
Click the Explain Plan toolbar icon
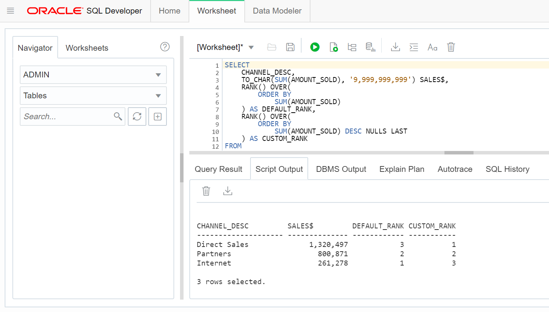pos(352,47)
